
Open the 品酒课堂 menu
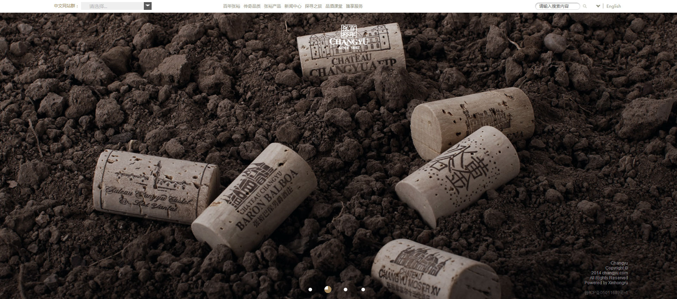click(x=334, y=6)
